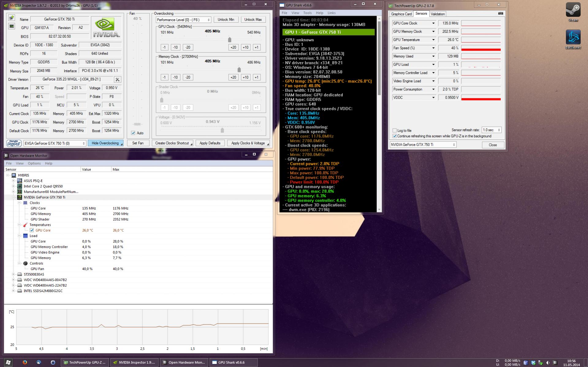
Task: Click the HYBRIS computer icon
Action: pos(14,175)
